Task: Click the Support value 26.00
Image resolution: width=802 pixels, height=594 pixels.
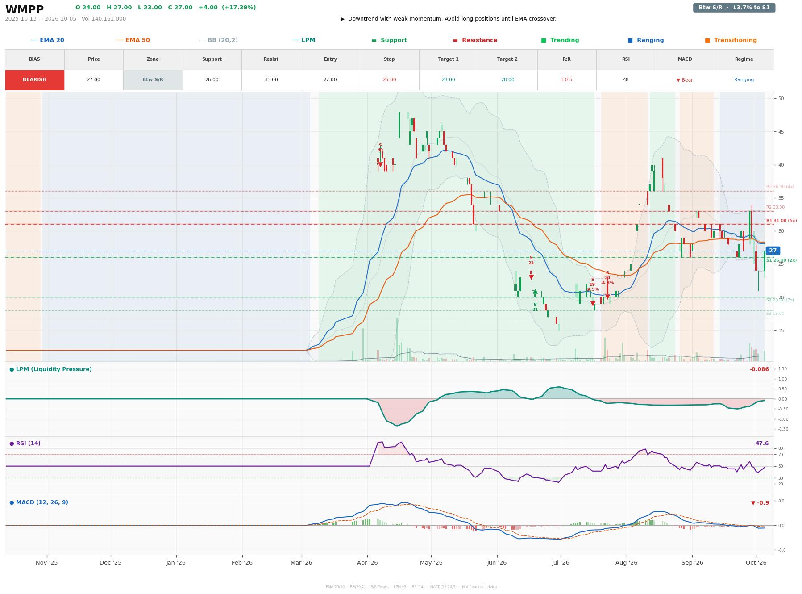Action: point(212,80)
